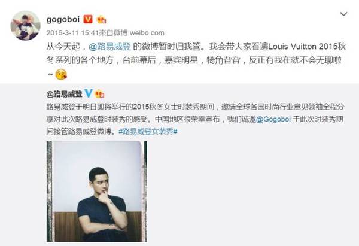Open the #路易威登女装秀# hashtag topic
Screen dimensions: 359x246
click(148, 132)
